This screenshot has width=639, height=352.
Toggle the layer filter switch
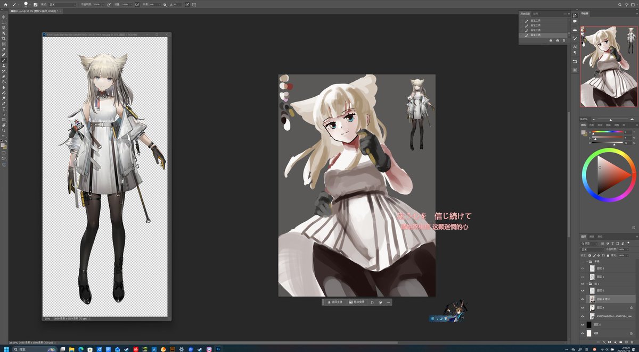pos(628,242)
